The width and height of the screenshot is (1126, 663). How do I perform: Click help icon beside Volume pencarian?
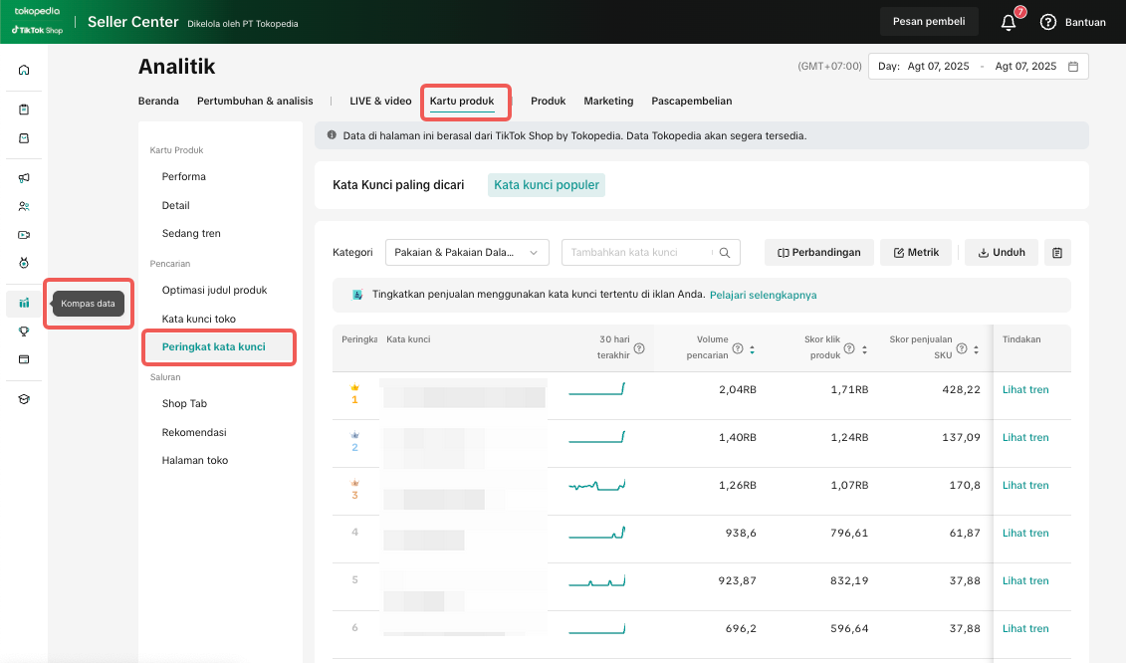(738, 348)
